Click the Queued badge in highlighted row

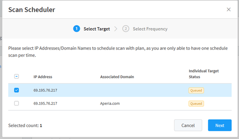(x=196, y=90)
